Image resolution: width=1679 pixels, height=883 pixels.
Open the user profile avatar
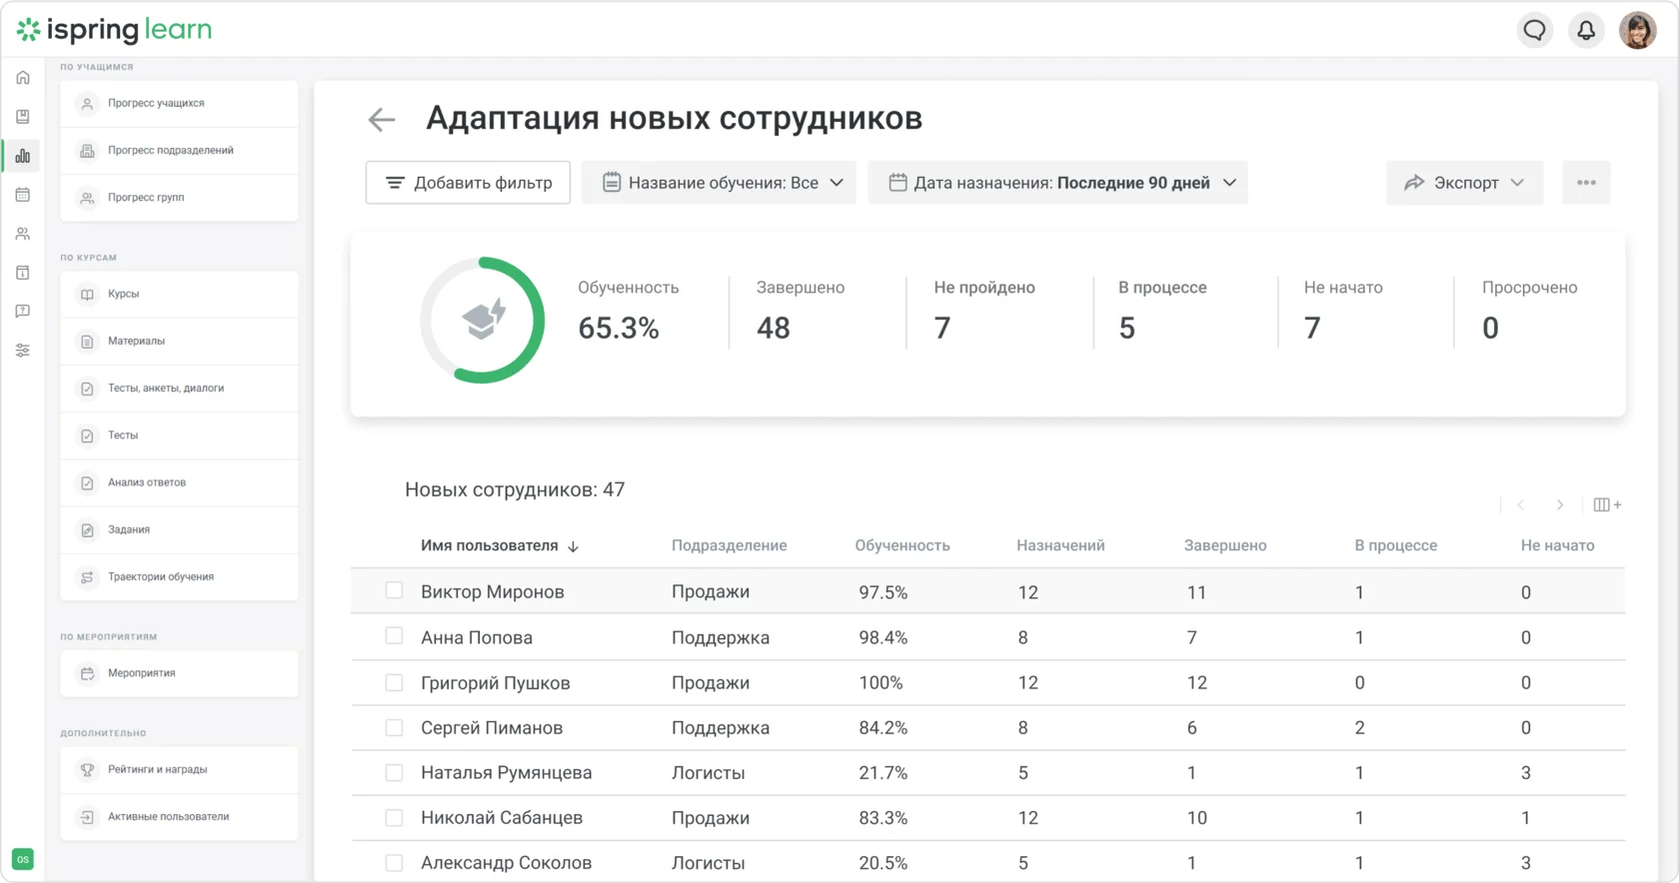click(1637, 31)
